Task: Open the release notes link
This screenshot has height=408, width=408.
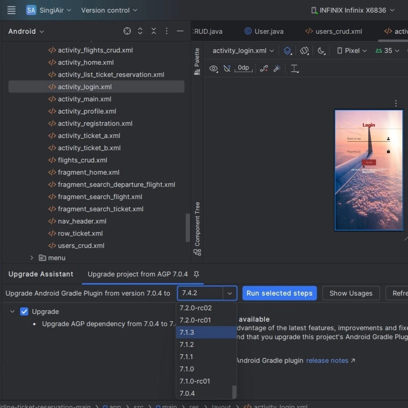Action: tap(327, 360)
